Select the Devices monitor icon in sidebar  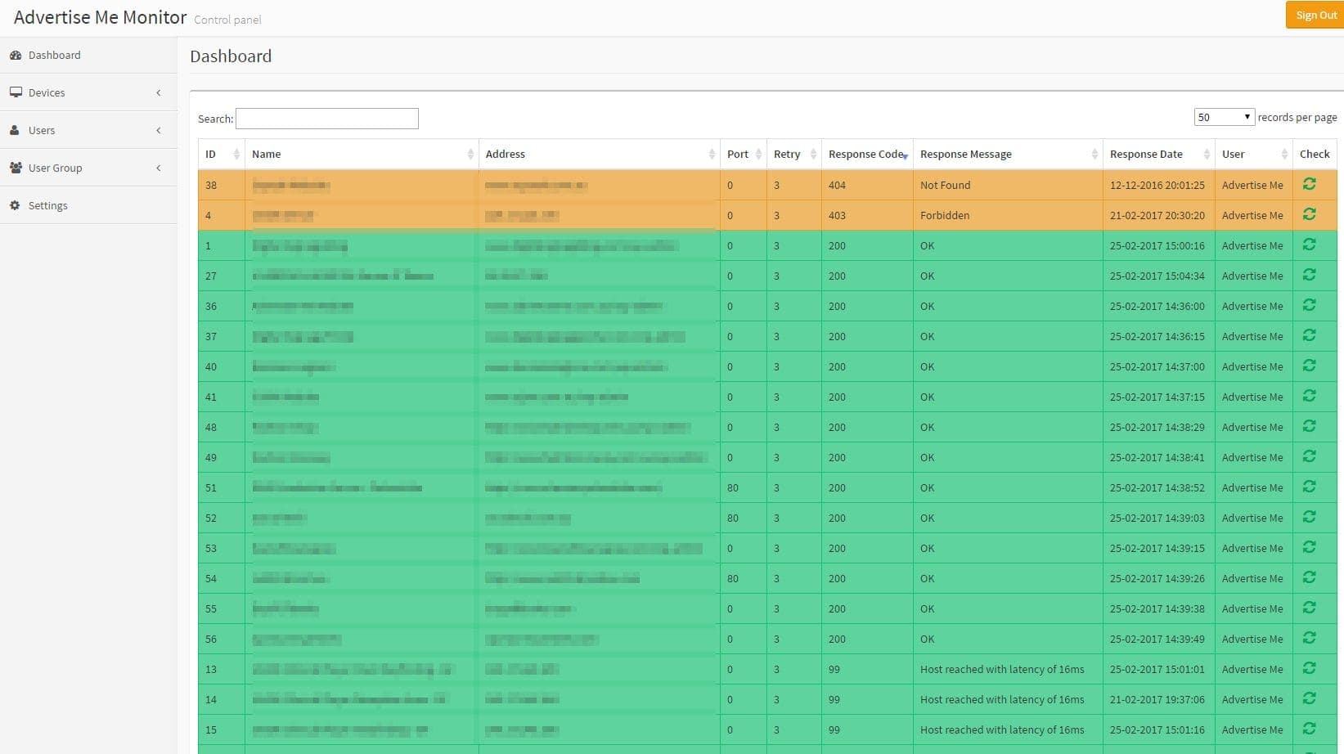(x=16, y=92)
